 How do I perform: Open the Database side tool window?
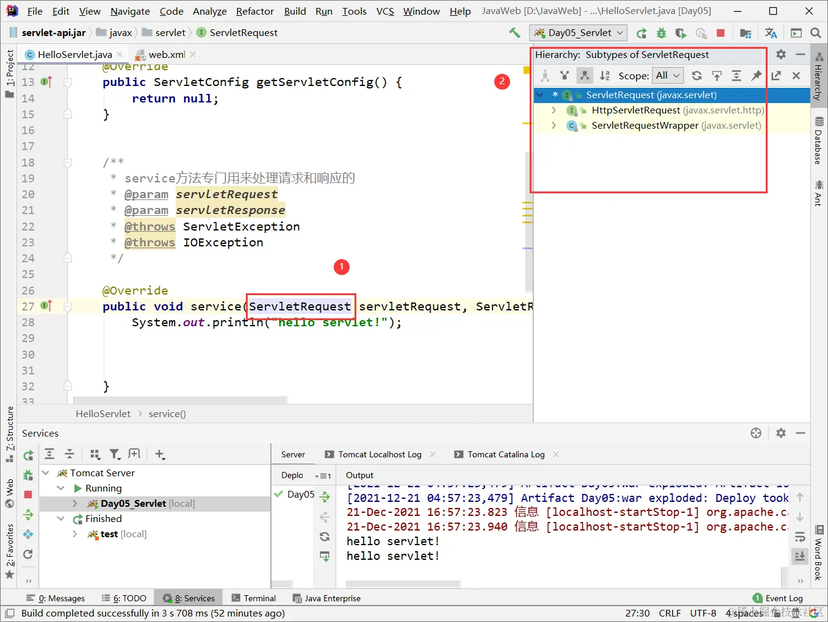(x=819, y=141)
